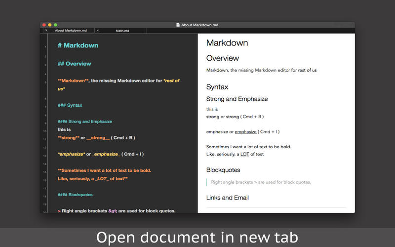Click 'Strong and Emphasize' heading in preview
This screenshot has width=395, height=247.
(x=237, y=99)
